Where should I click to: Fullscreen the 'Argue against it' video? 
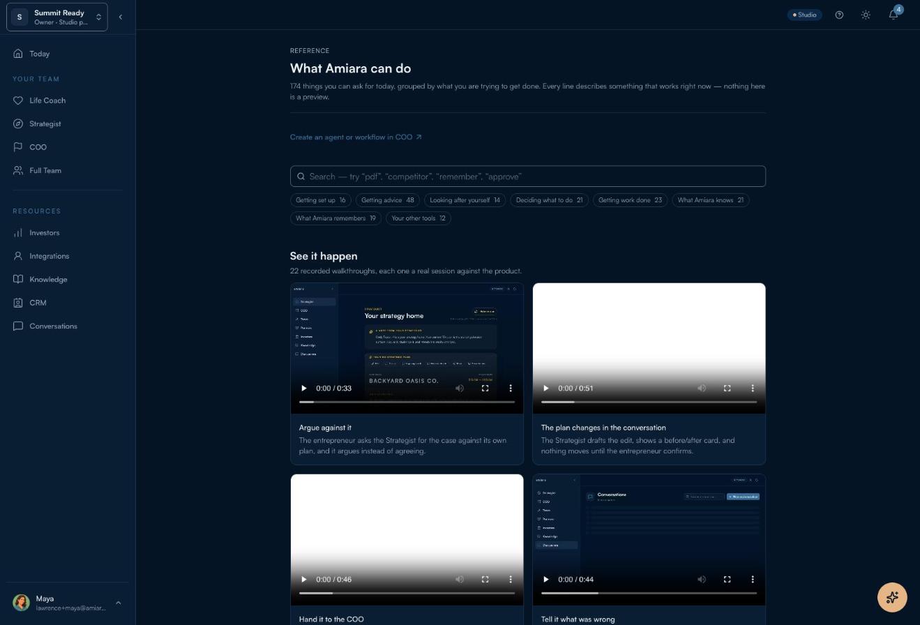485,388
